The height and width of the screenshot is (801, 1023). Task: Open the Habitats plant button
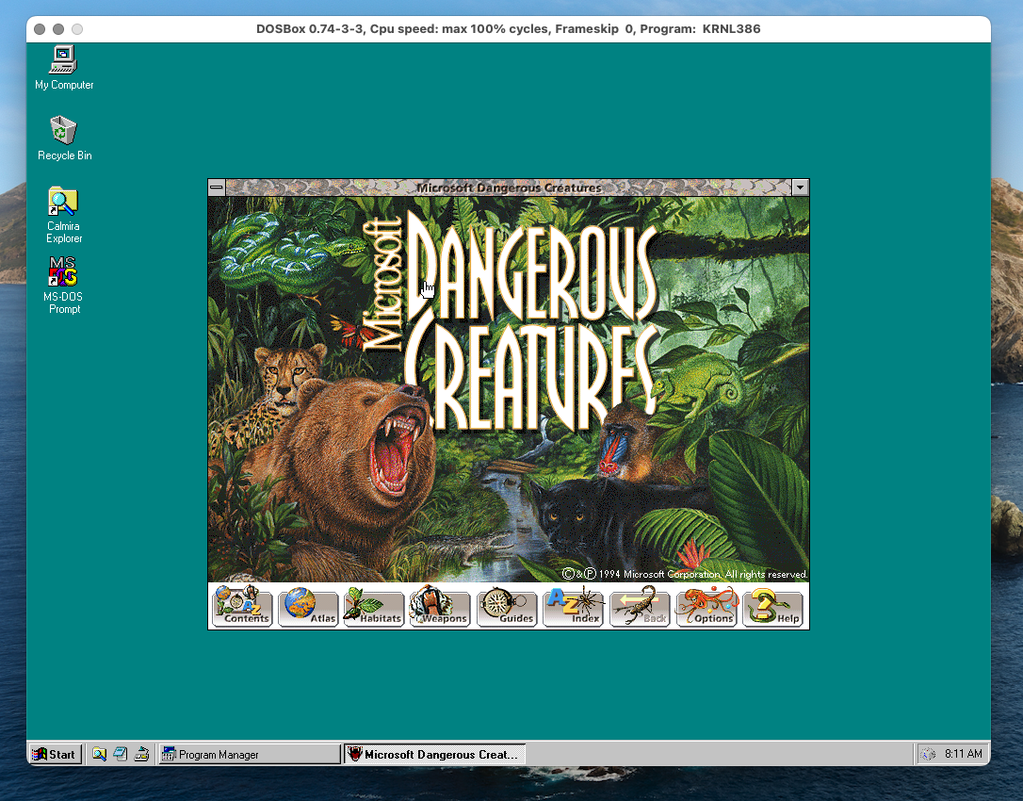point(375,607)
